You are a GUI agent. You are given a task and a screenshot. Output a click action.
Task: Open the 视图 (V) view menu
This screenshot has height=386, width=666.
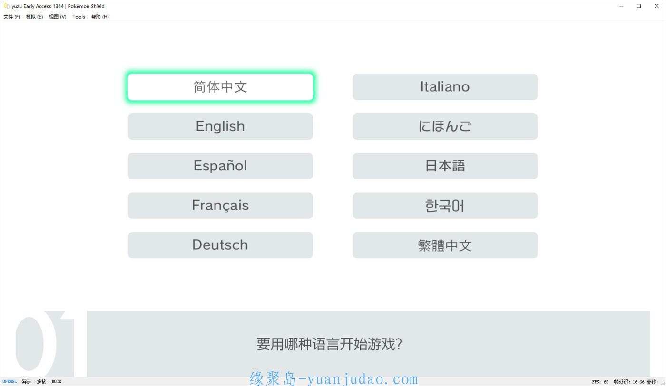(x=58, y=17)
